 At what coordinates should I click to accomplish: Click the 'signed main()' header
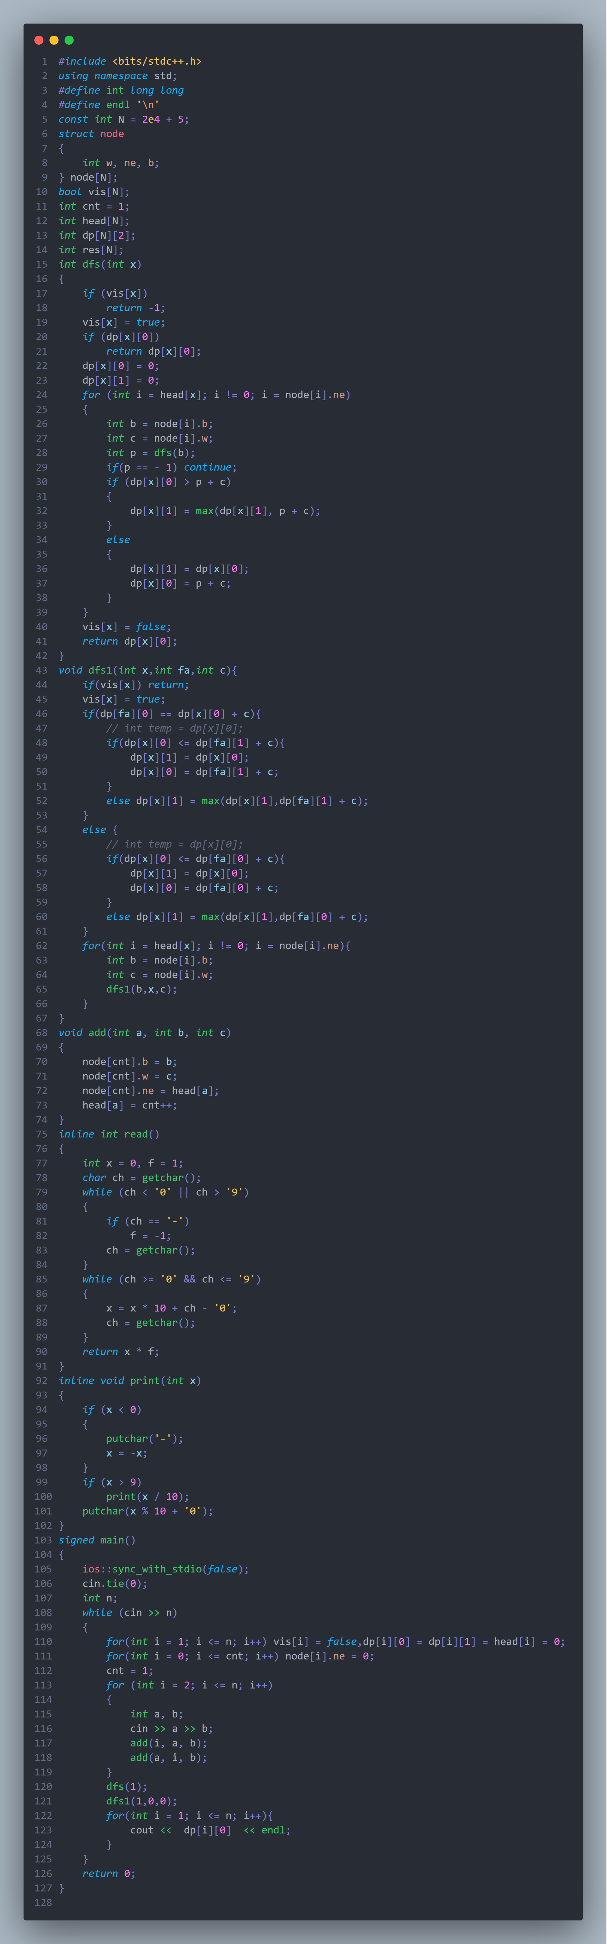97,1540
